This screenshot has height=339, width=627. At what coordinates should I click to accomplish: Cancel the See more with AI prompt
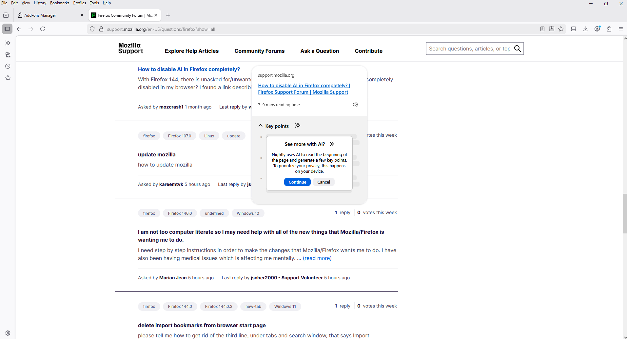[323, 182]
